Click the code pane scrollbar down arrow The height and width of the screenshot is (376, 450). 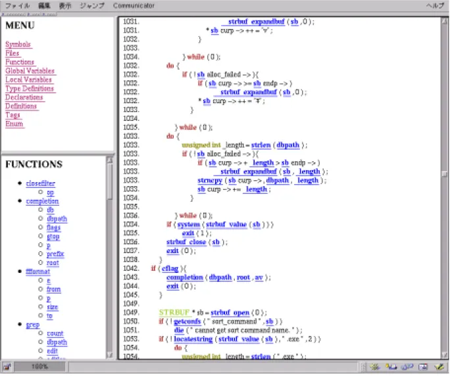pos(445,355)
